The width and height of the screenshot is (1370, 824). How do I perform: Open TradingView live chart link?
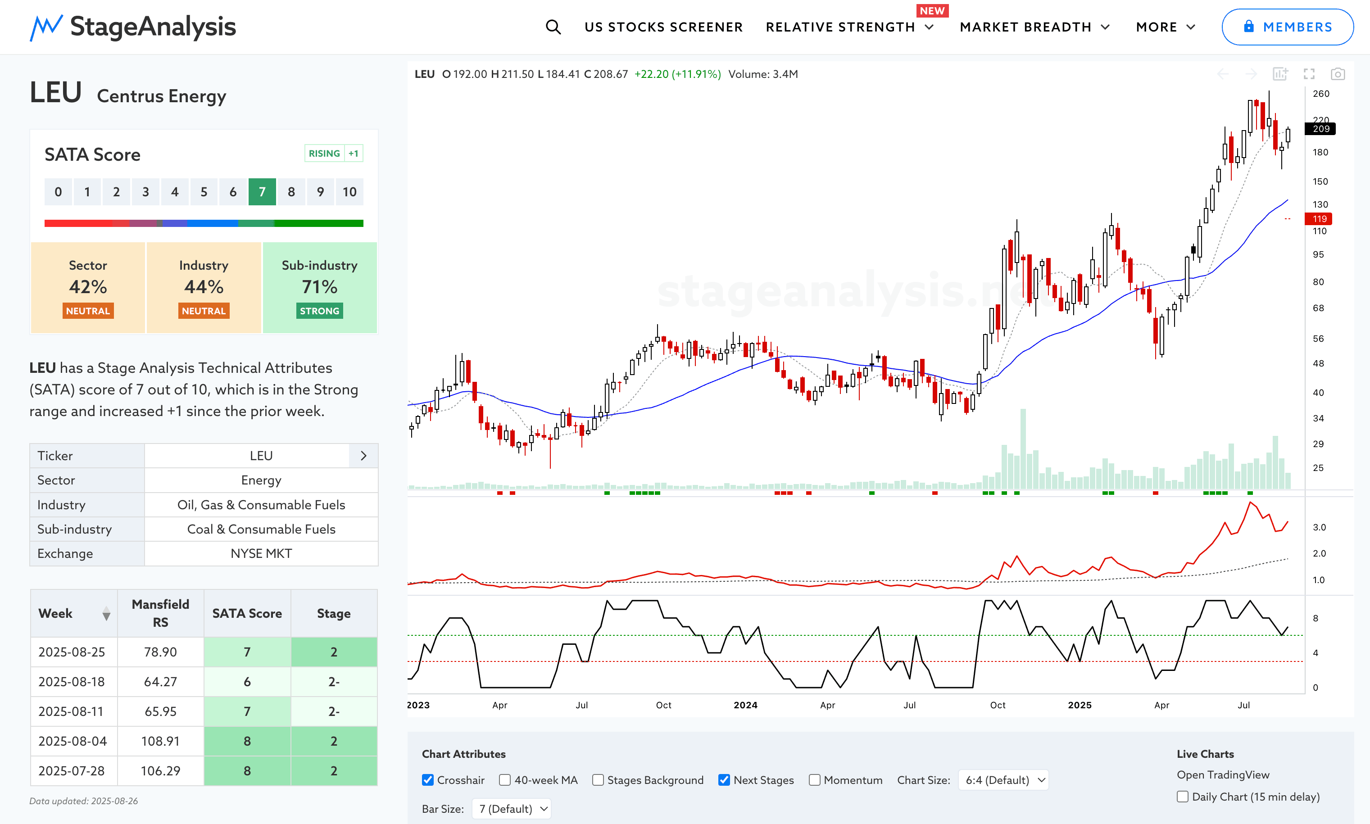click(1223, 774)
